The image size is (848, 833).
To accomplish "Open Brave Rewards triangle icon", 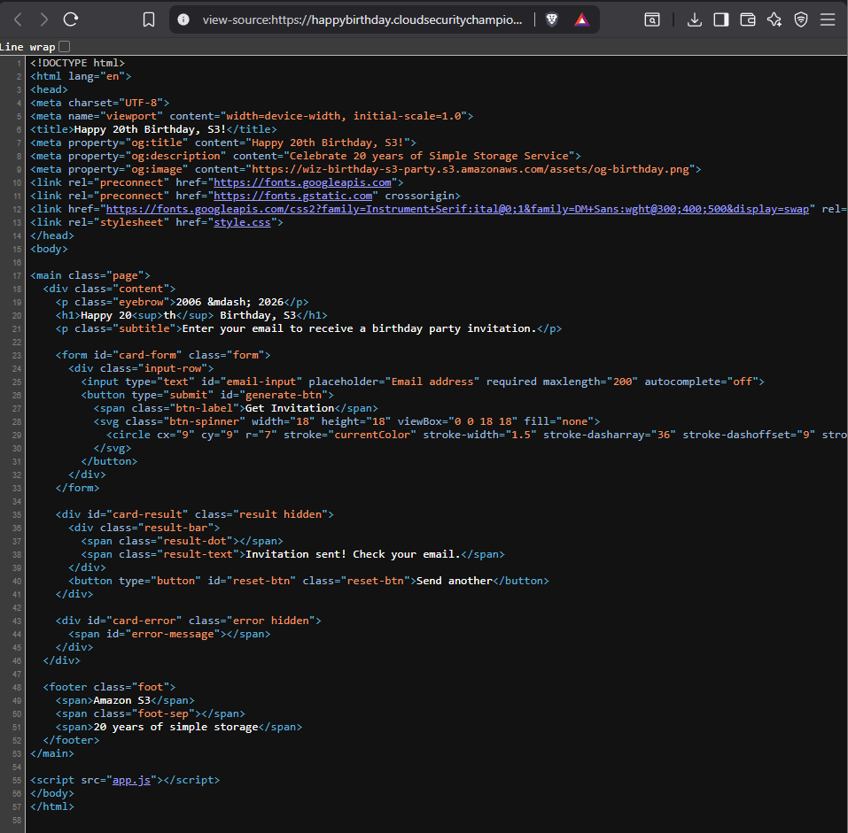I will click(x=580, y=19).
